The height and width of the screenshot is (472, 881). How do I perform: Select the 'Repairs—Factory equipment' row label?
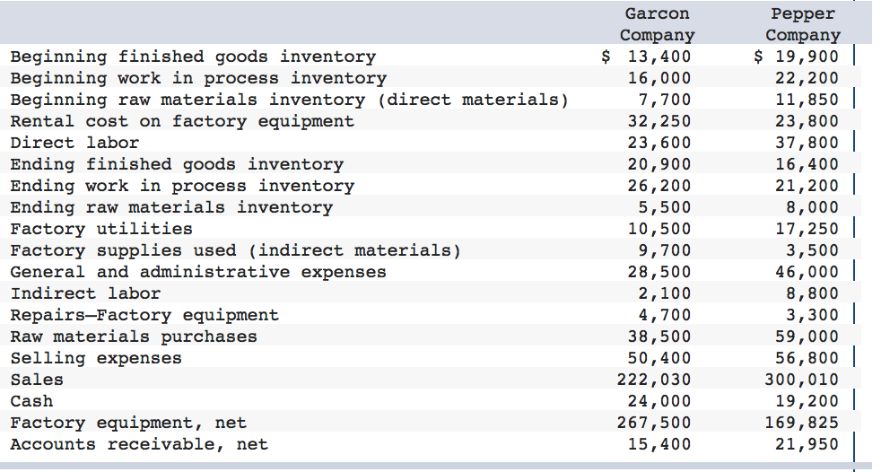(144, 315)
